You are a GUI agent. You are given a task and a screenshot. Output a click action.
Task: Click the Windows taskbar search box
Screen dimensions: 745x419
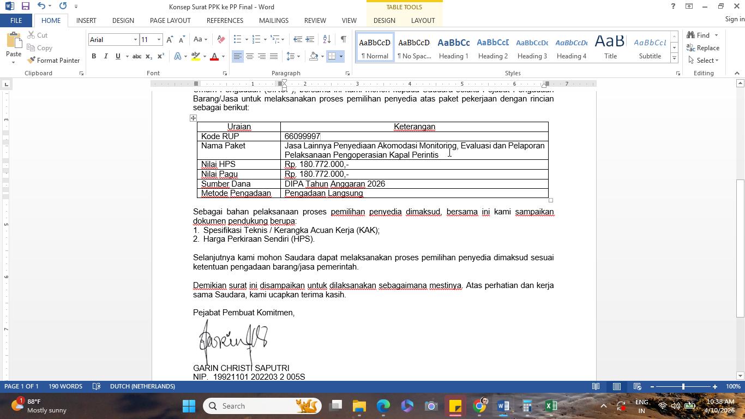click(x=262, y=406)
